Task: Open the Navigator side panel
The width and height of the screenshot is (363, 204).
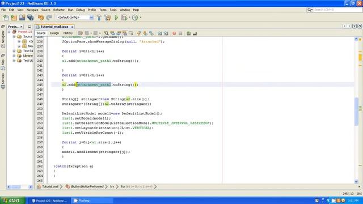Action: click(3, 39)
